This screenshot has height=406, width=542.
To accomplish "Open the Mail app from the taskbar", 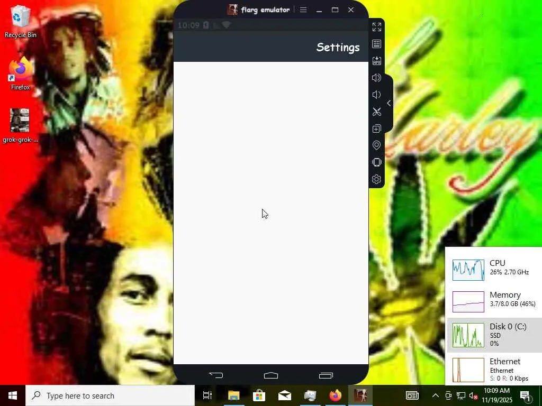I will click(284, 395).
